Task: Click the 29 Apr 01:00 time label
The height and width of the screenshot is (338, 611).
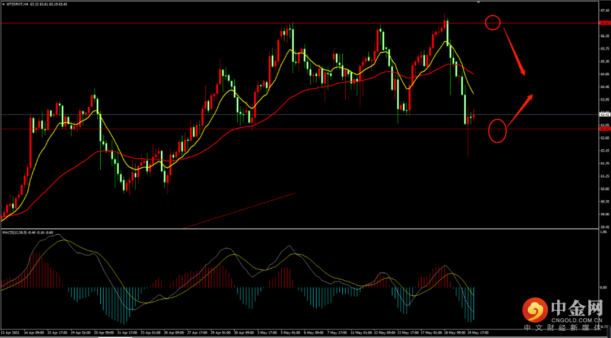Action: tap(221, 333)
